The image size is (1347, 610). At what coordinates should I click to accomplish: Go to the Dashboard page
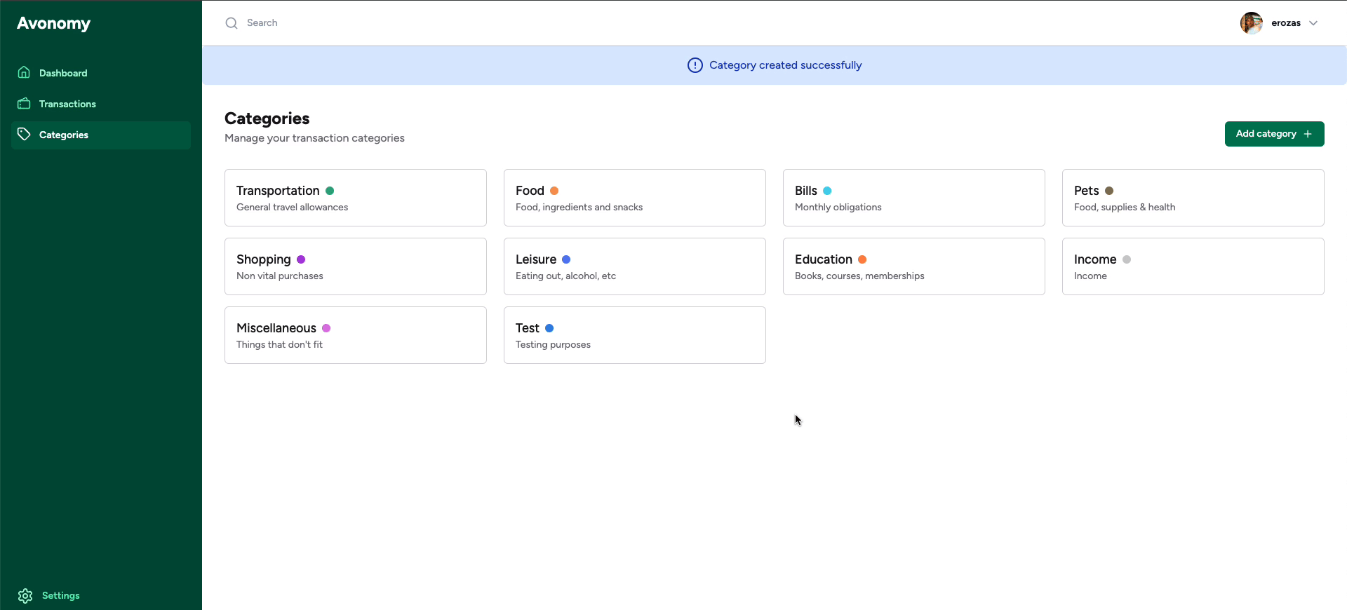point(63,73)
